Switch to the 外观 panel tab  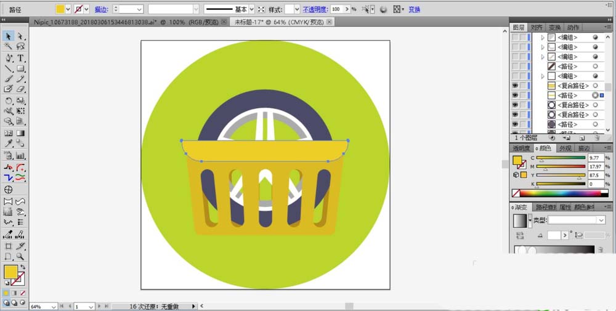point(565,148)
